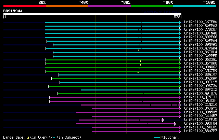Click the purple alignment bar for B8A7P7

pyautogui.click(x=136, y=131)
